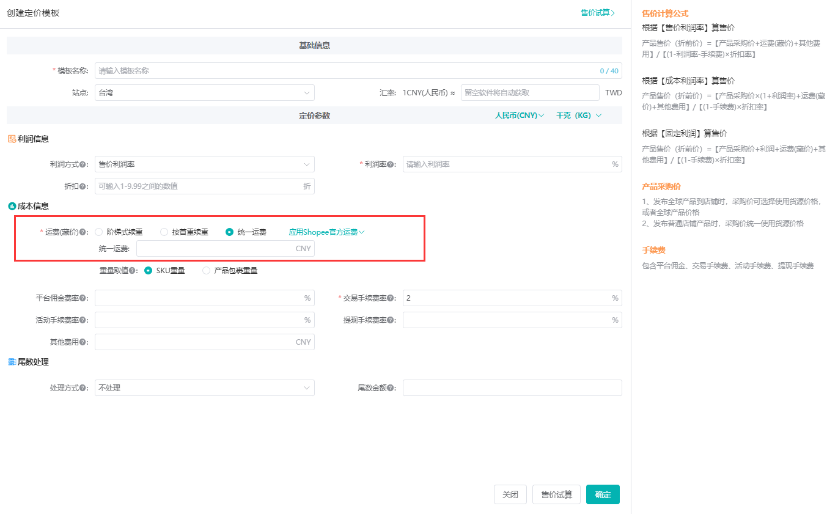
Task: Open the 处理方式 dropdown showing 不处理
Action: point(204,388)
